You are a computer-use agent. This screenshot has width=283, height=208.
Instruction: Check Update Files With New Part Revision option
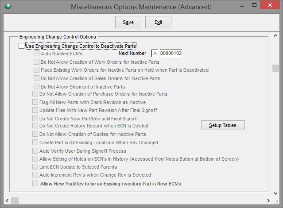35,110
